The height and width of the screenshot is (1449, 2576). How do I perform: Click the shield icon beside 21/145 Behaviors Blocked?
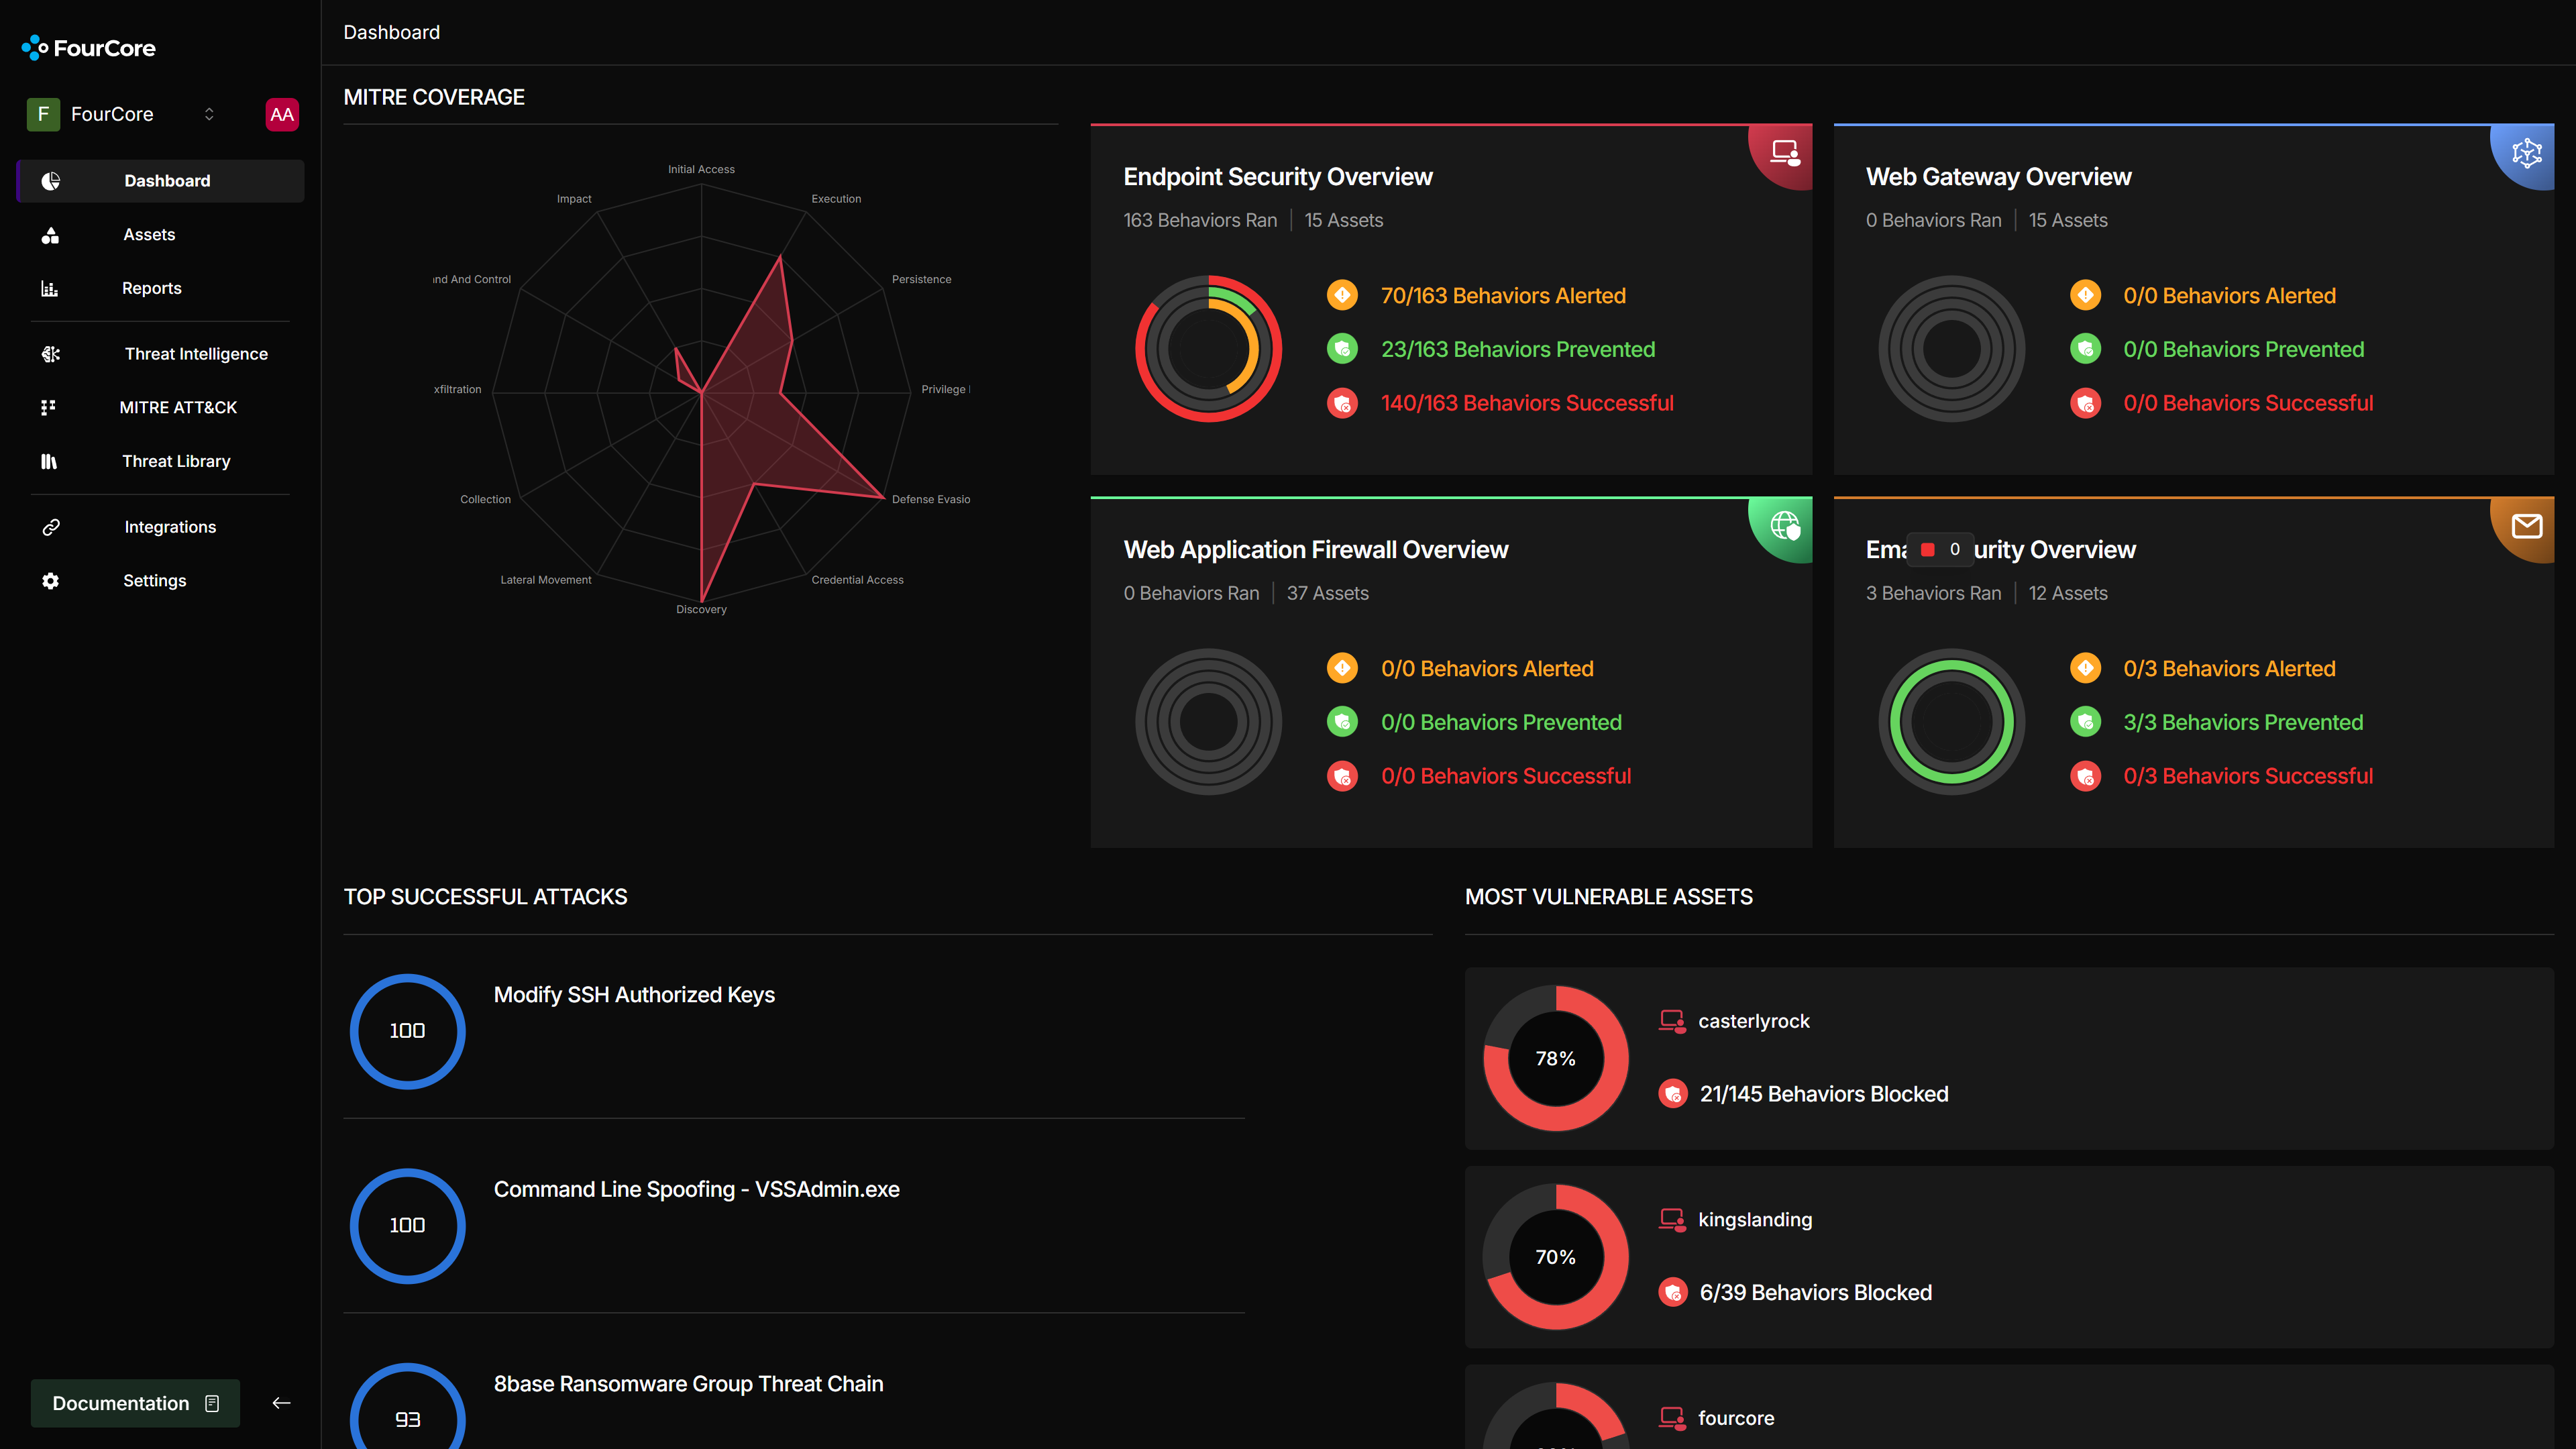pyautogui.click(x=1672, y=1094)
